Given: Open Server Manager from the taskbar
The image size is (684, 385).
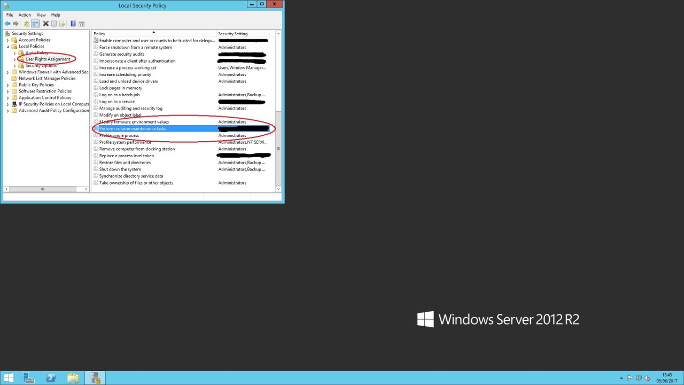Looking at the screenshot, I should tap(29, 378).
